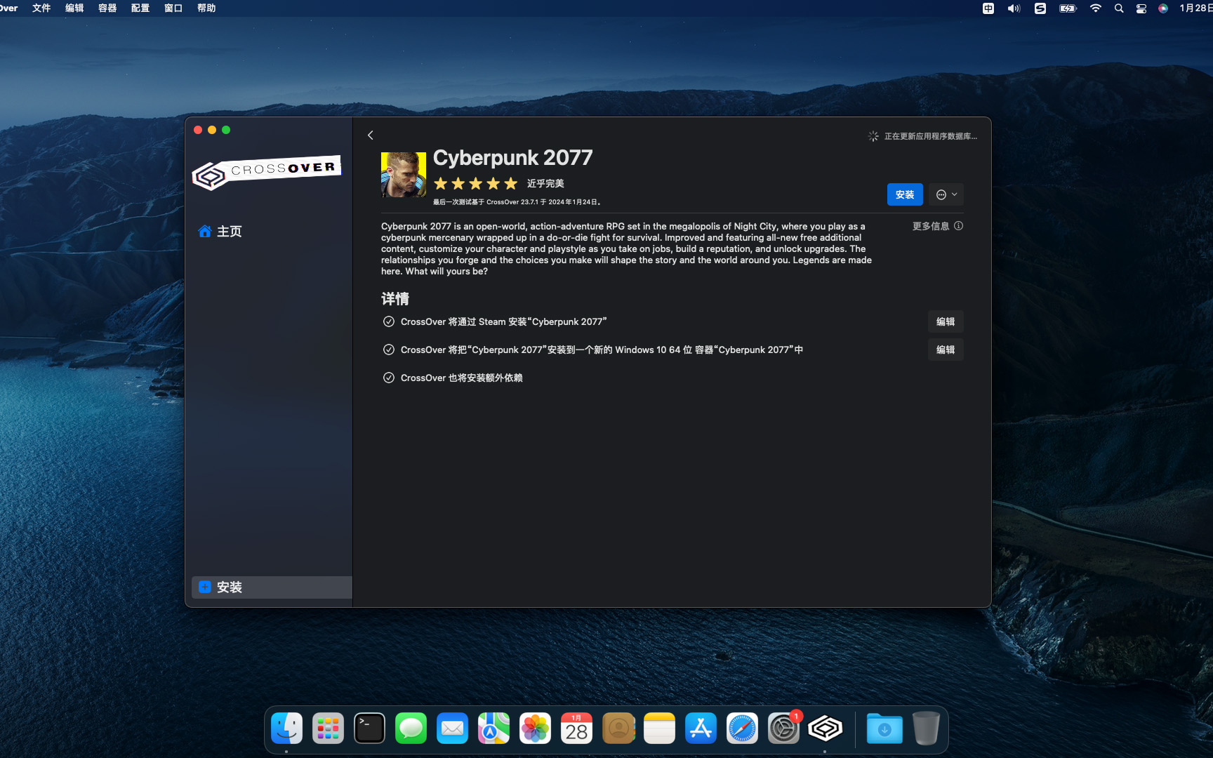Expand the more options ellipsis dropdown
This screenshot has width=1213, height=758.
point(946,194)
